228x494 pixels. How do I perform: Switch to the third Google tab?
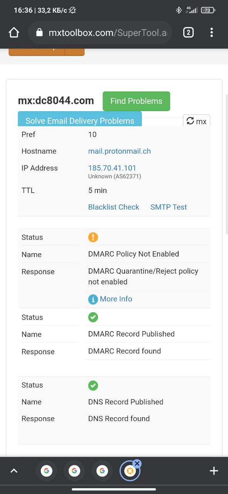(x=102, y=471)
